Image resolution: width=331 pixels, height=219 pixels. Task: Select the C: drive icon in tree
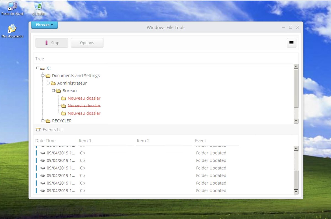[x=42, y=68]
